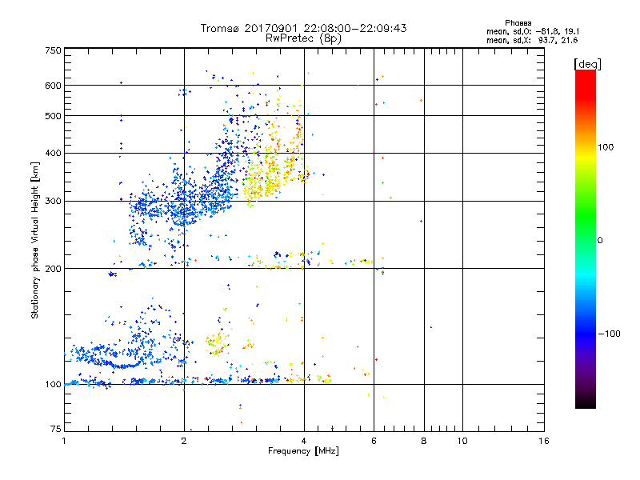
Task: Click the y-axis '500' tick label
Action: (x=53, y=115)
